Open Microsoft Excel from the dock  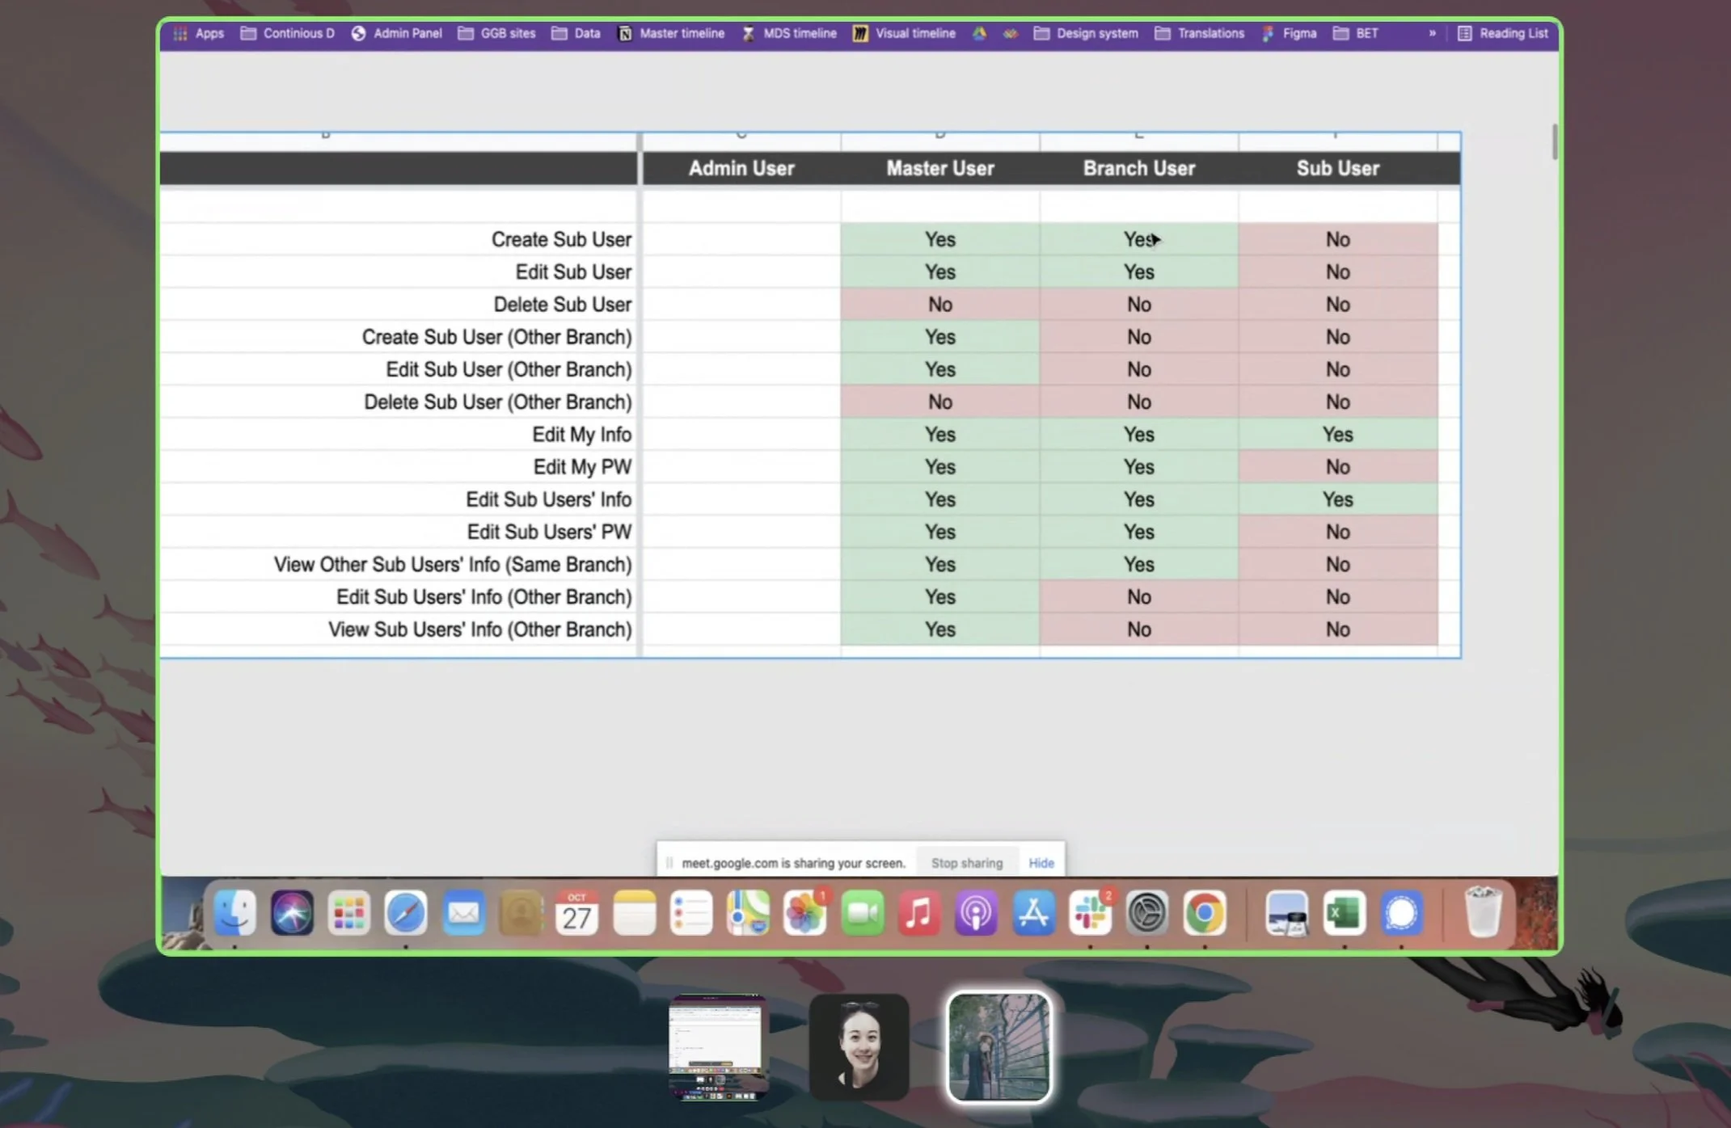tap(1344, 913)
